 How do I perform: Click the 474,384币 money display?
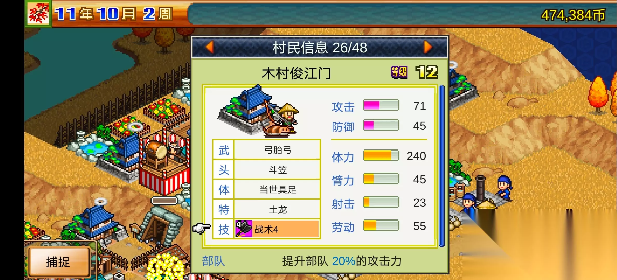(x=573, y=15)
